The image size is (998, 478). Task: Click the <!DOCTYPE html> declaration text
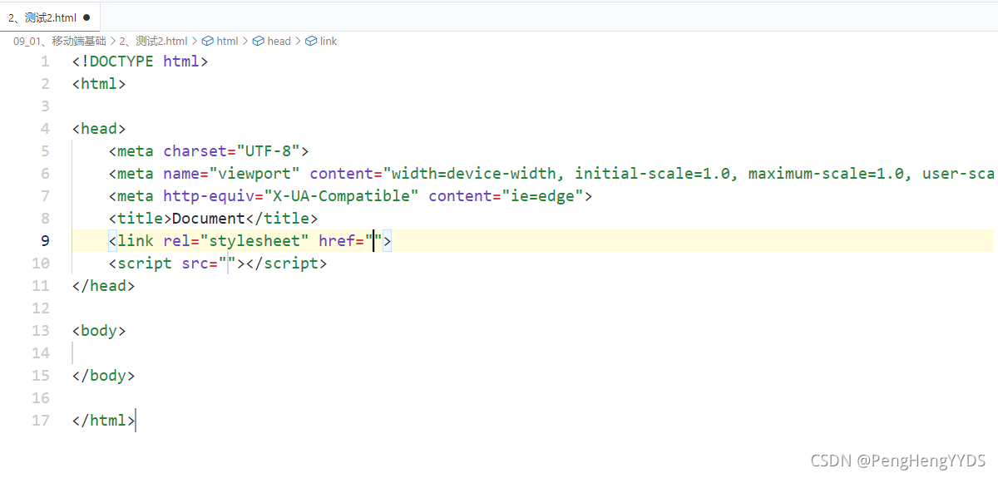141,62
